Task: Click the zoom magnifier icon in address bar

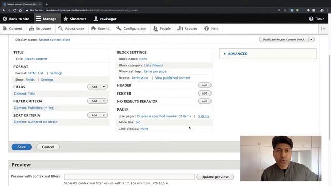Action: [x=279, y=10]
